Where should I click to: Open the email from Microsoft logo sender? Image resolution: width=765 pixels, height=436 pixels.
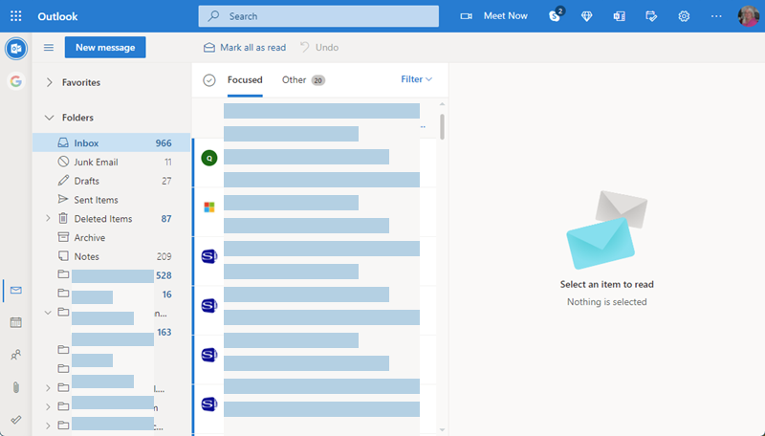point(315,211)
